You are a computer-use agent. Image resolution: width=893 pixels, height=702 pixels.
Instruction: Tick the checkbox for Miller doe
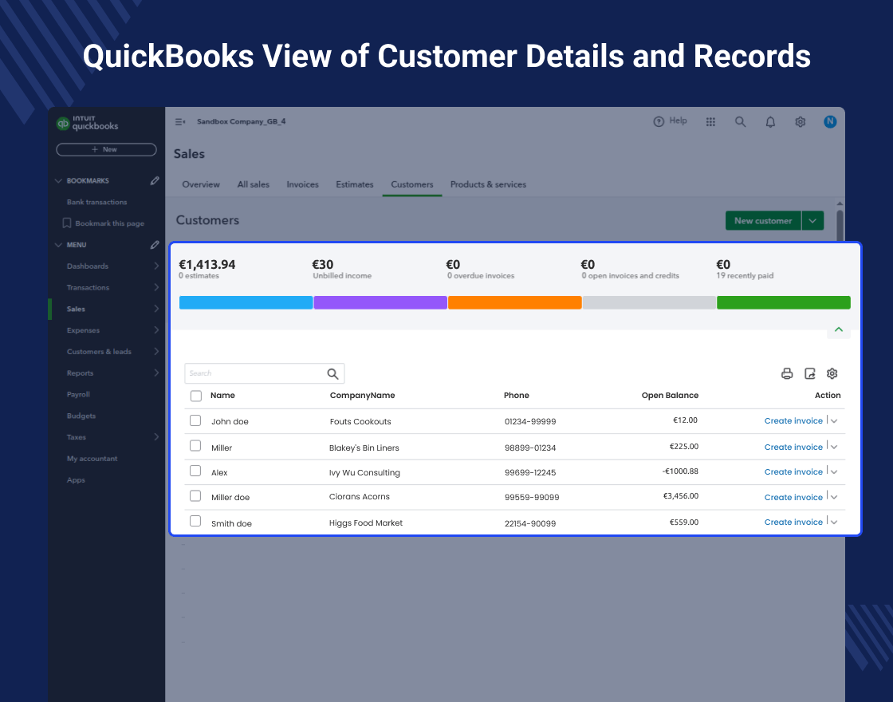click(x=195, y=495)
